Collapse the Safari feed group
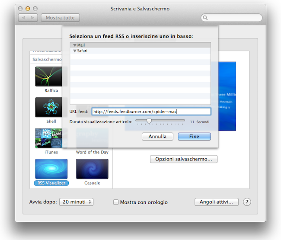Image resolution: width=281 pixels, height=240 pixels. point(75,51)
